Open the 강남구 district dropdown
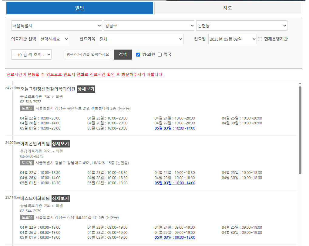309x246 pixels. 149,26
